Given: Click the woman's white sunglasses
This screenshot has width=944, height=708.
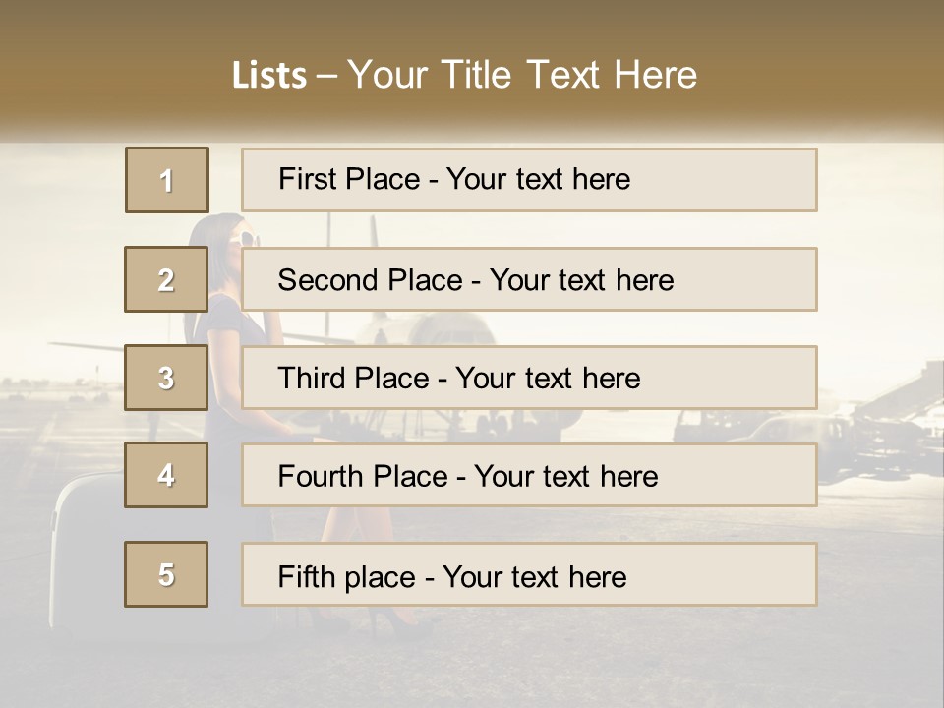Looking at the screenshot, I should 247,239.
